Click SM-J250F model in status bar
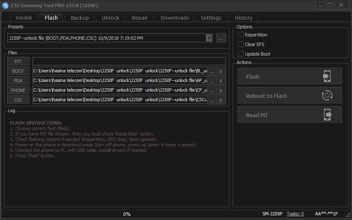This screenshot has height=220, width=352. tap(272, 214)
